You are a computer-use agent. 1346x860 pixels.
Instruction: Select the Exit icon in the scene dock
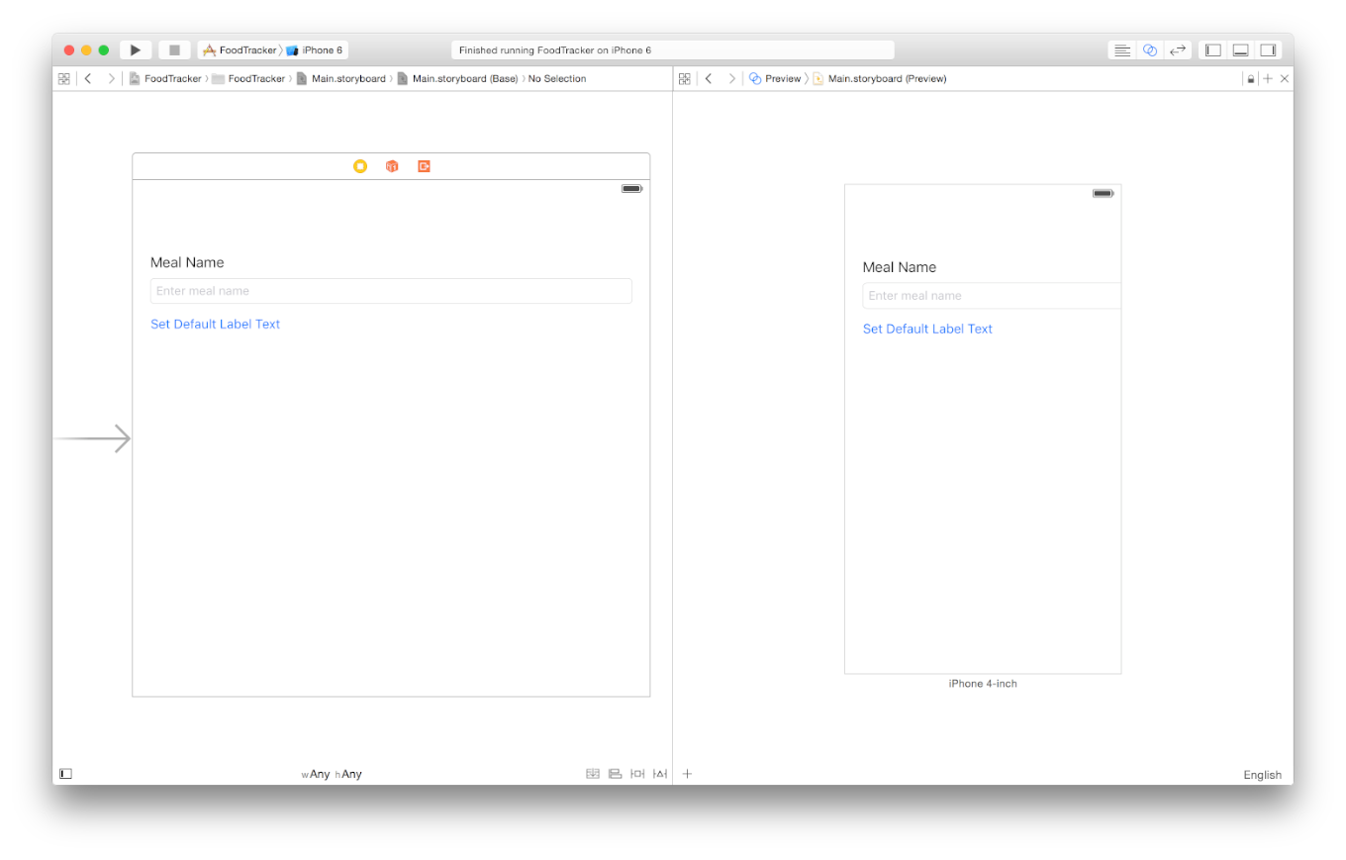tap(424, 166)
